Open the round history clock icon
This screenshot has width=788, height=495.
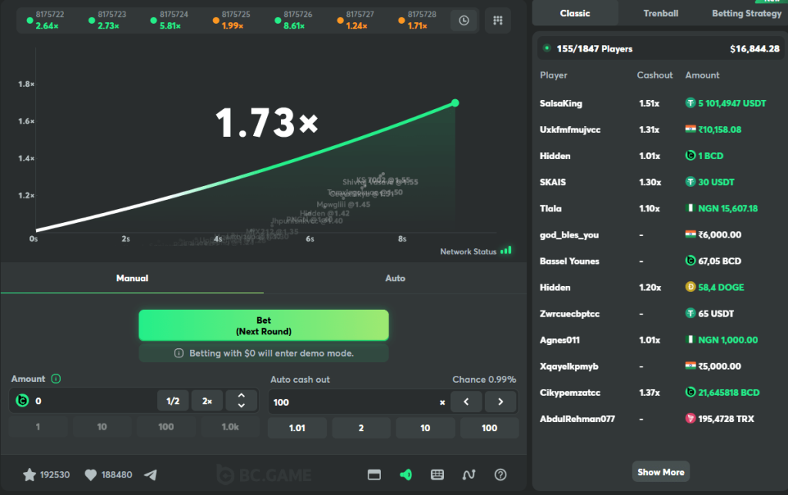pos(464,21)
